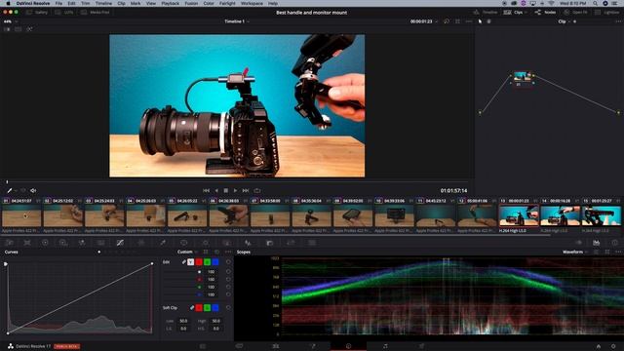The width and height of the screenshot is (624, 351).
Task: Expand the Clips filter dropdown arrow
Action: (526, 13)
